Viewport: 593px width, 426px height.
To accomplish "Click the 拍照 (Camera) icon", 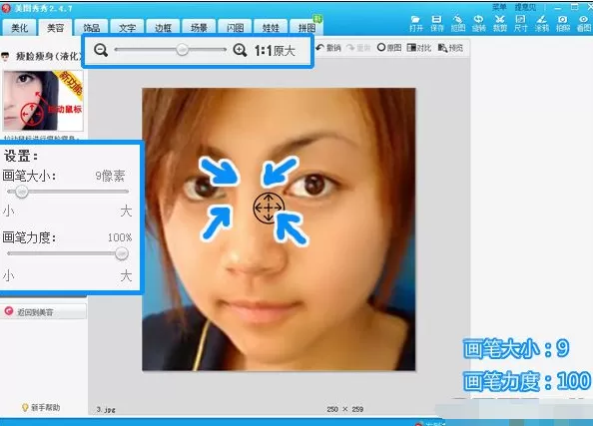I will click(x=563, y=23).
